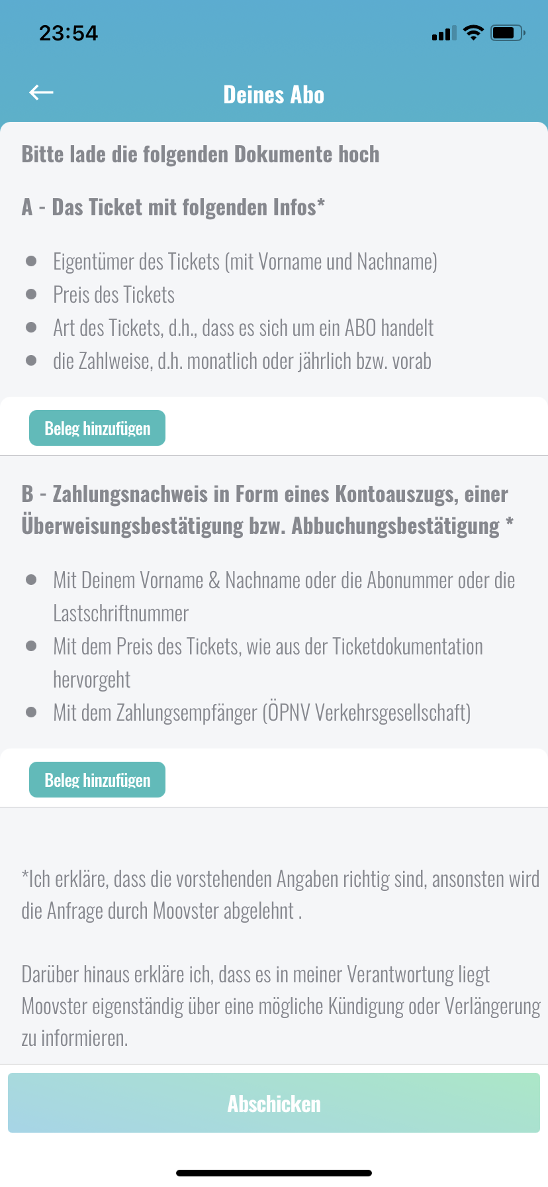Image resolution: width=548 pixels, height=1187 pixels.
Task: Tap the "Mit dem Zahlungsempfänger" bullet item
Action: pyautogui.click(x=261, y=713)
